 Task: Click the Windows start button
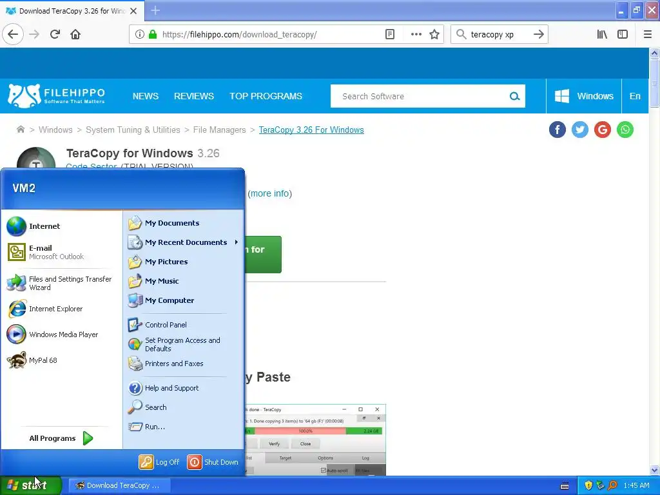(30, 485)
